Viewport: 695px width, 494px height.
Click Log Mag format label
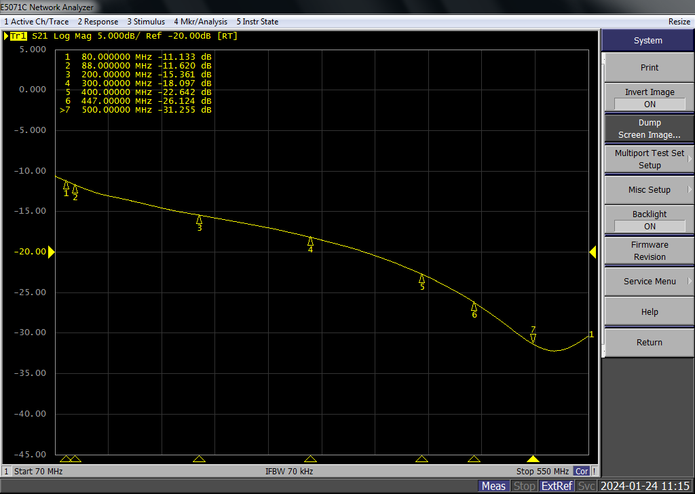(72, 36)
